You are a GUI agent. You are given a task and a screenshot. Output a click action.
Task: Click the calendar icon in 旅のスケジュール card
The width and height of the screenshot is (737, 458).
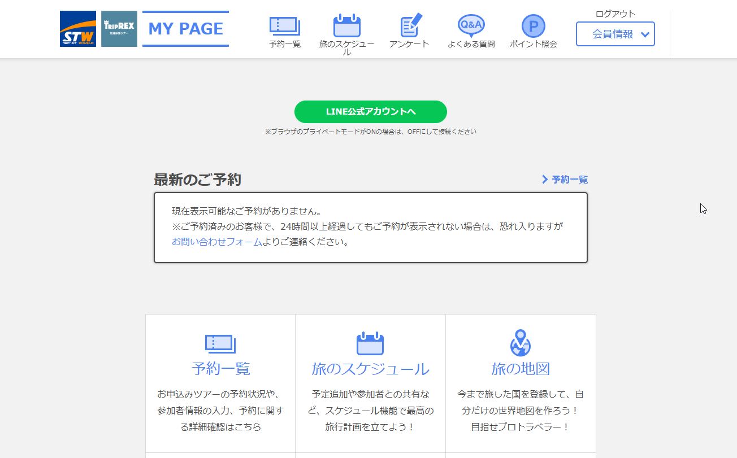tap(370, 343)
